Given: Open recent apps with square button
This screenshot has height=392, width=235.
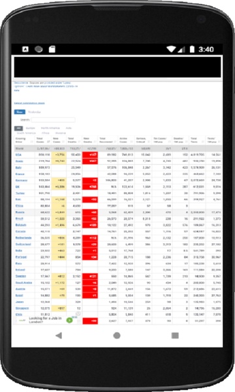Looking at the screenshot, I should pyautogui.click(x=175, y=335).
